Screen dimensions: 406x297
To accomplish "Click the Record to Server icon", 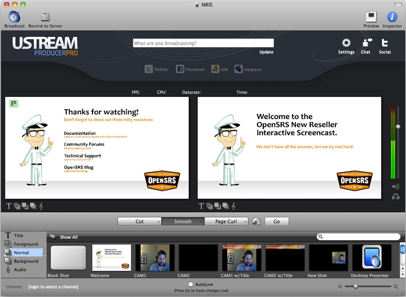I will click(46, 17).
